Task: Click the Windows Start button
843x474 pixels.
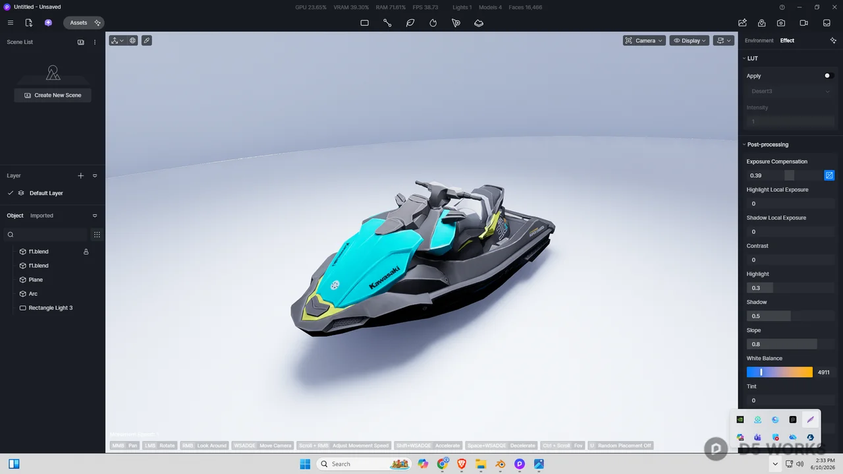Action: [305, 464]
